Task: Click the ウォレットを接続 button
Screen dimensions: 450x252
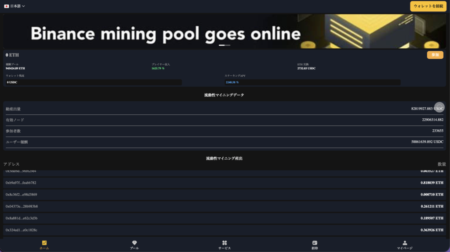Action: [428, 6]
